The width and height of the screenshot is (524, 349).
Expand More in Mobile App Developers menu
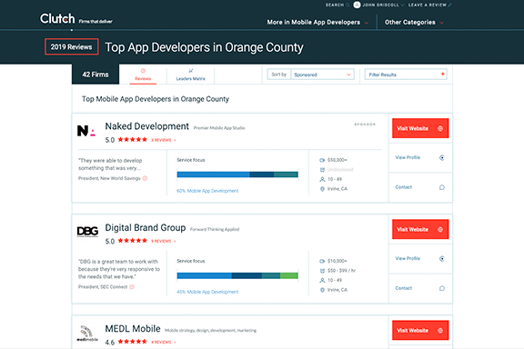pos(317,23)
